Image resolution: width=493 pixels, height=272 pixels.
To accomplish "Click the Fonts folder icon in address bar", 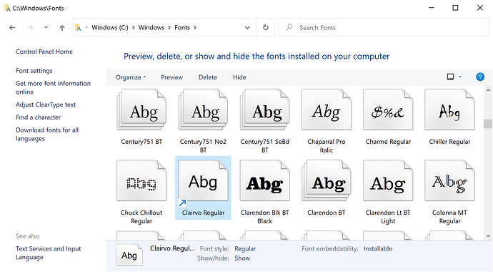I will coord(78,27).
